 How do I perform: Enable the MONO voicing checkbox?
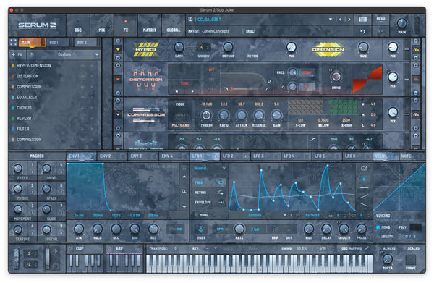pyautogui.click(x=378, y=227)
